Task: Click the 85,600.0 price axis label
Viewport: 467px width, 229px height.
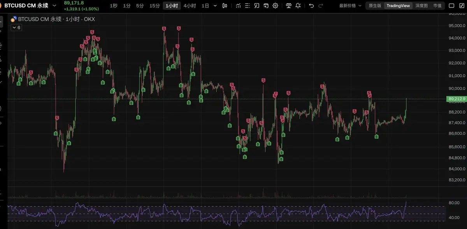Action: pyautogui.click(x=457, y=147)
